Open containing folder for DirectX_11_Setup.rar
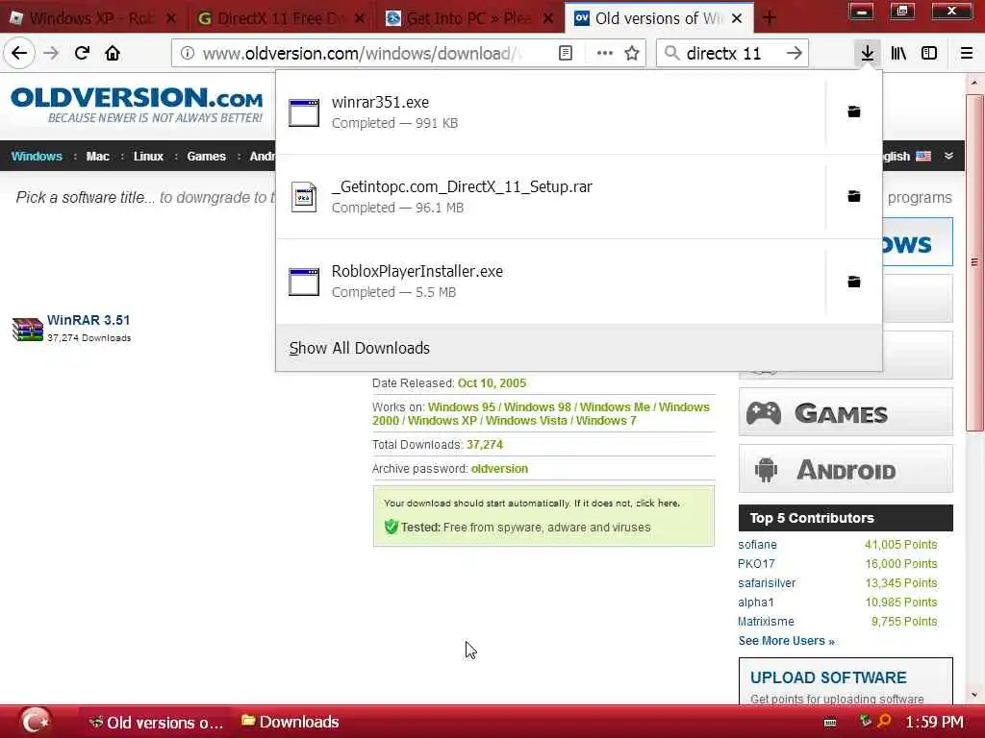Image resolution: width=985 pixels, height=738 pixels. tap(854, 196)
